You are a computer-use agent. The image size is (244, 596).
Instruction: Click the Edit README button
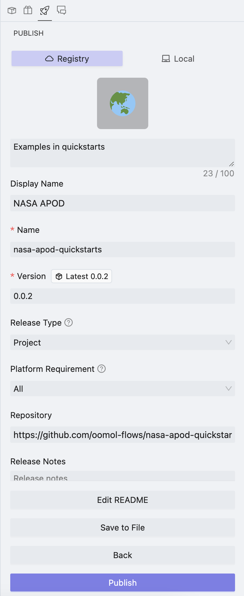click(x=123, y=500)
